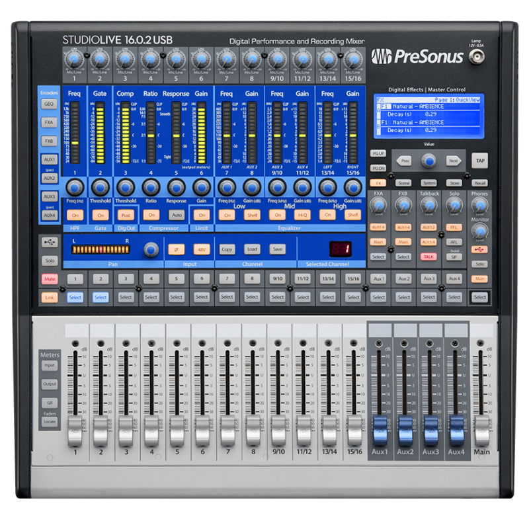Enable the Mid EQ Hi Q button

click(x=302, y=215)
